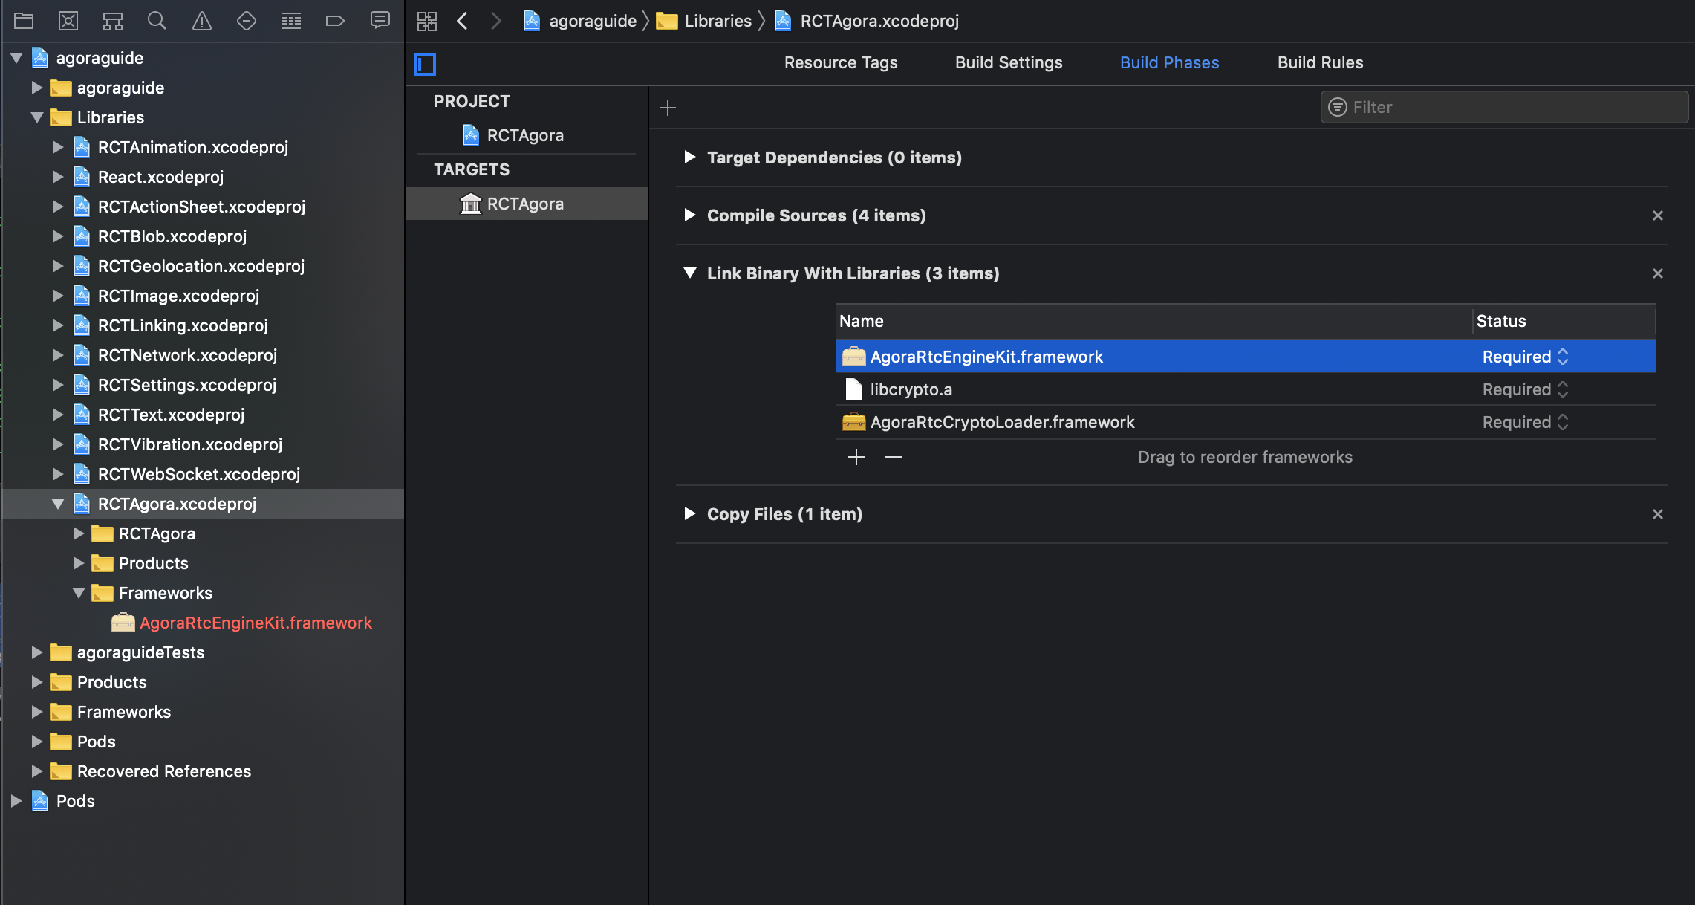Delete the Link Binary With Libraries phase

tap(1658, 273)
